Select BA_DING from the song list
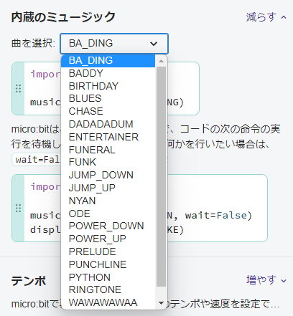 [108, 61]
